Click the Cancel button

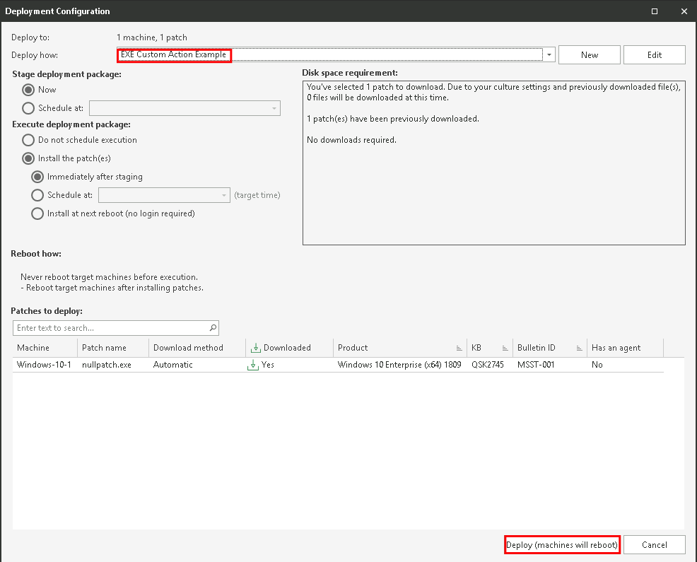point(654,544)
